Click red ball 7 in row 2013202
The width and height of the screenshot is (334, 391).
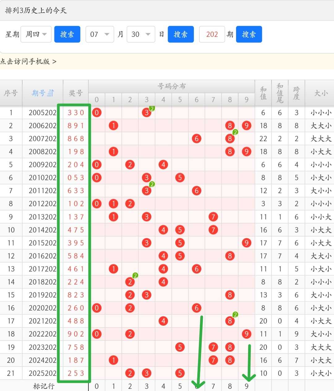[213, 217]
